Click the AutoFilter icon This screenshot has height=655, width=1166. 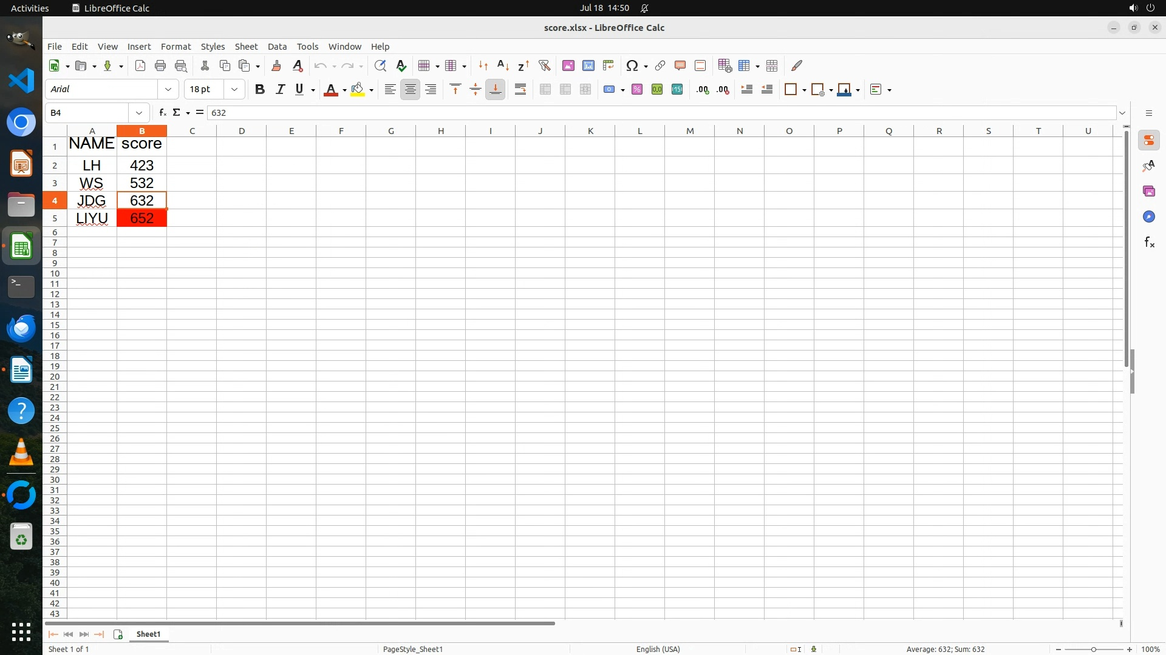(x=544, y=65)
